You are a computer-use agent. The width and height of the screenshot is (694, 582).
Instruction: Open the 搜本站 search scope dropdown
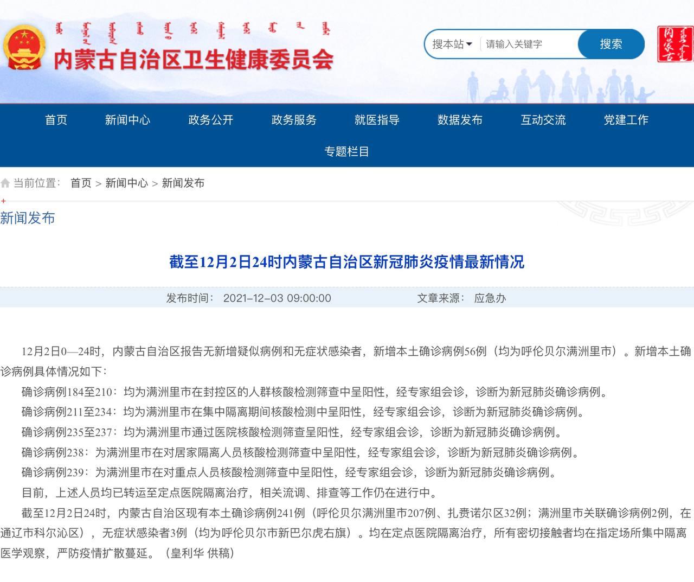[x=452, y=44]
